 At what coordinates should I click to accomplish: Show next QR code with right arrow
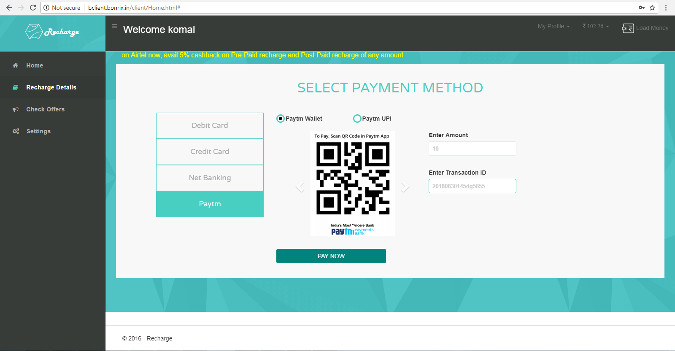point(405,186)
